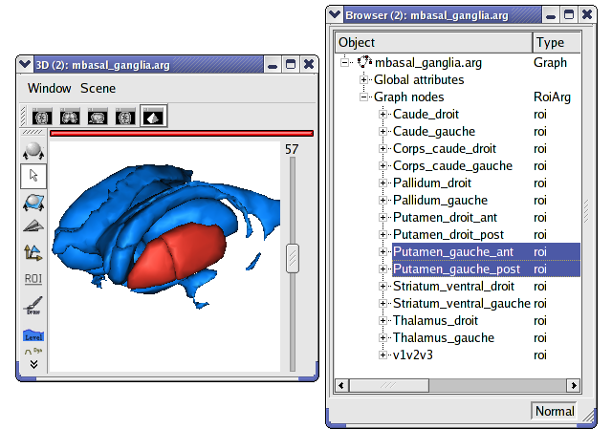
Task: Select the 3D view mode icon
Action: coord(153,117)
